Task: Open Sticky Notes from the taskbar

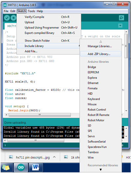Action: [x=6, y=167]
